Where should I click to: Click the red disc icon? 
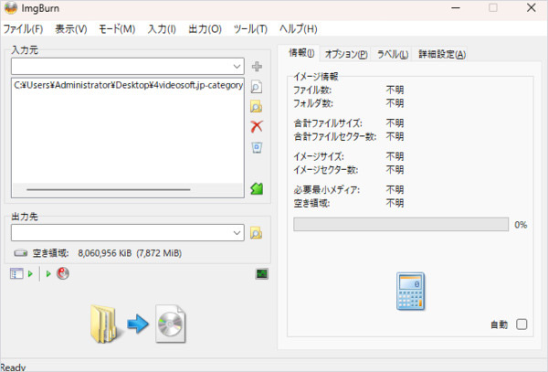[63, 273]
